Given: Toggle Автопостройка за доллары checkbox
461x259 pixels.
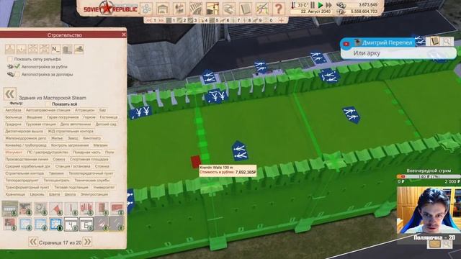Looking at the screenshot, I should [17, 74].
